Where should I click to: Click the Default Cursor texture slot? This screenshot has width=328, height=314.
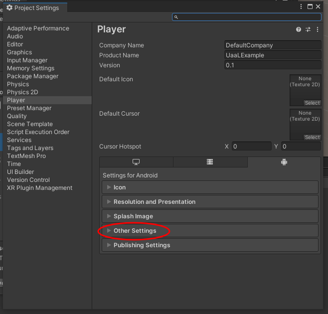(x=306, y=125)
